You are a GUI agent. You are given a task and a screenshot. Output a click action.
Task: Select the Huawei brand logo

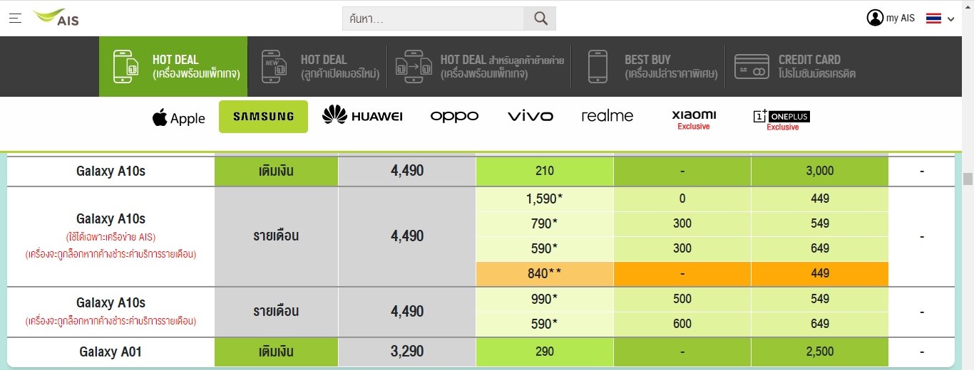[x=362, y=116]
